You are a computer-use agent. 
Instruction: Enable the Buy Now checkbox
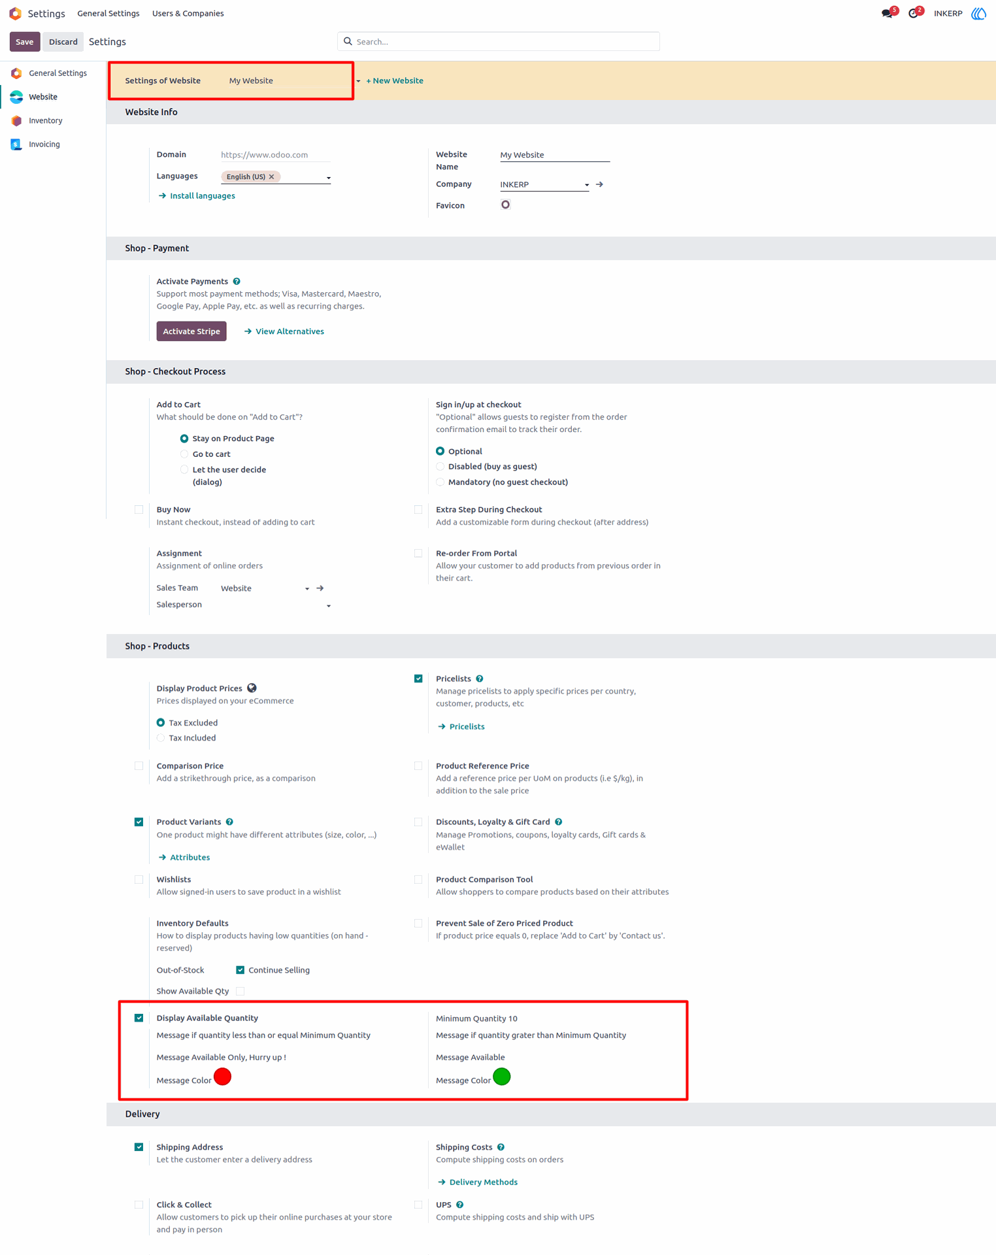coord(139,510)
